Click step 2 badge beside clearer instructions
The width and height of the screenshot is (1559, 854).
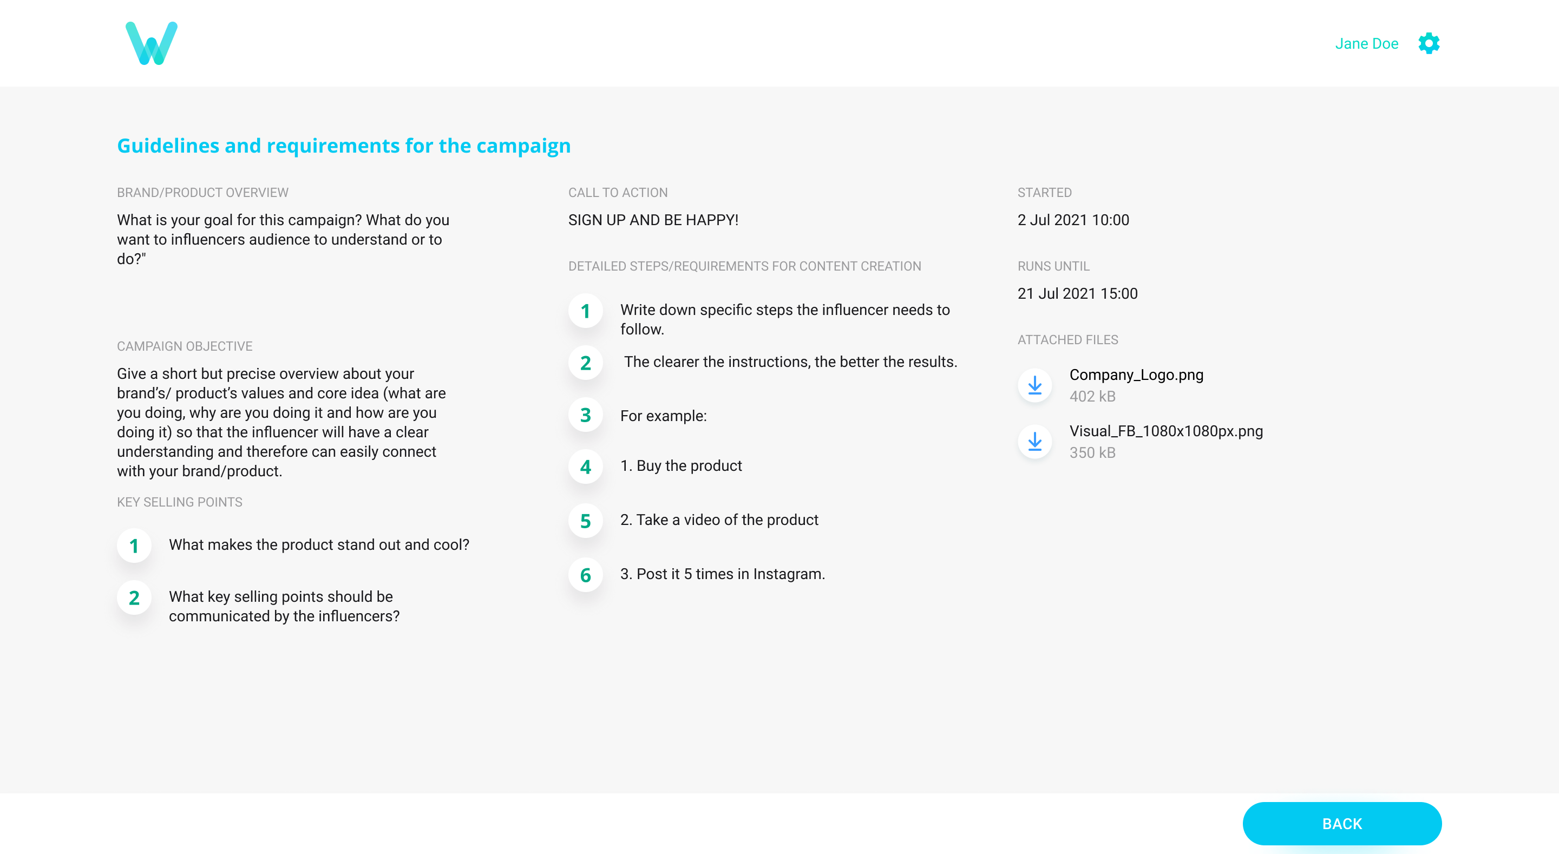pos(585,363)
